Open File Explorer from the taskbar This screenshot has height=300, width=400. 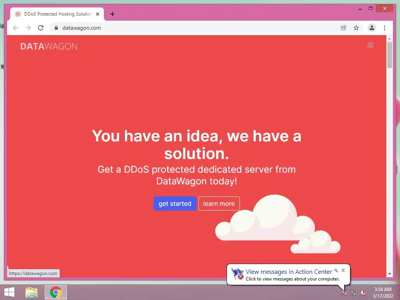click(x=32, y=292)
